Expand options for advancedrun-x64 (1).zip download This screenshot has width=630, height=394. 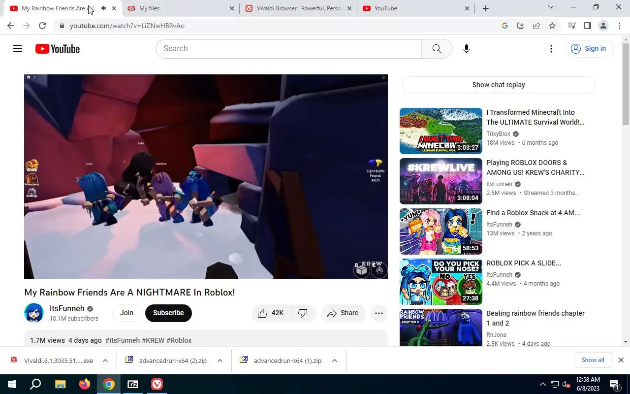tap(335, 361)
